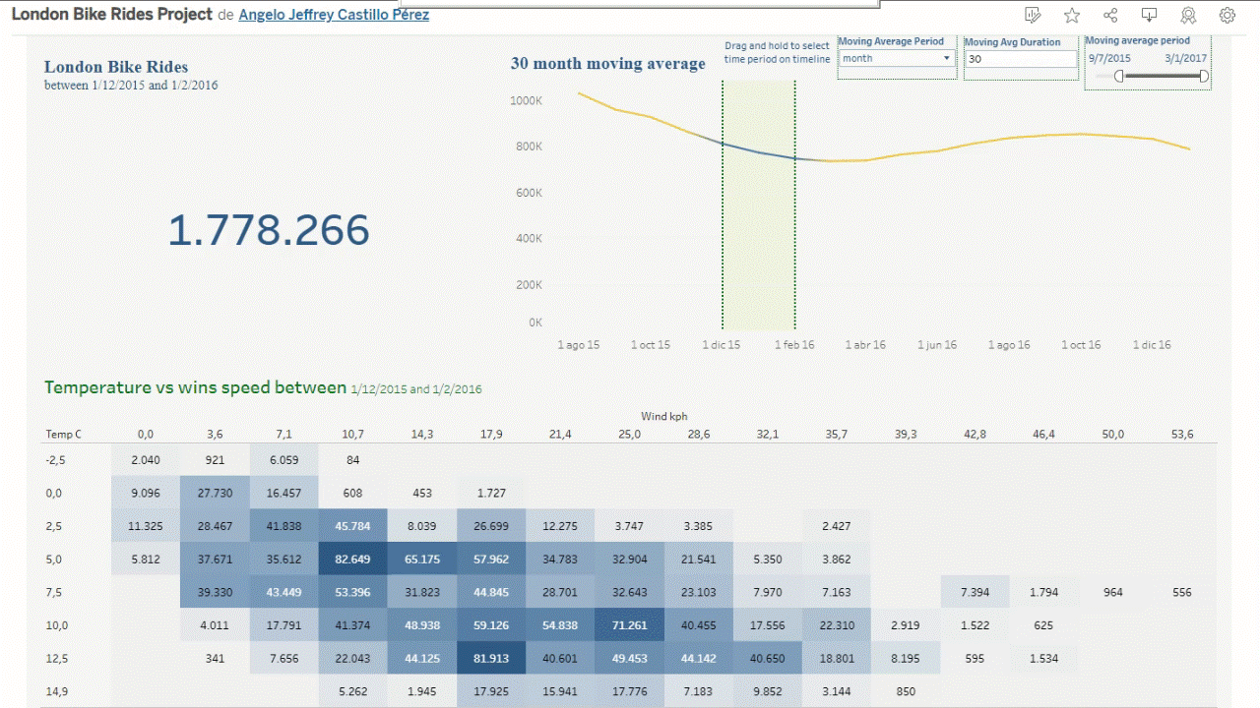The width and height of the screenshot is (1260, 708).
Task: Favorite this viz with the star icon
Action: (x=1072, y=15)
